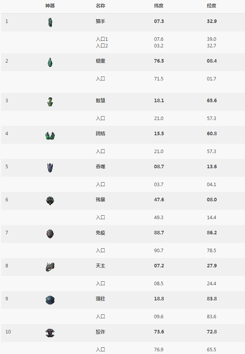This screenshot has width=245, height=354.
Task: Click the 天主 artifact icon
Action: 50,267
